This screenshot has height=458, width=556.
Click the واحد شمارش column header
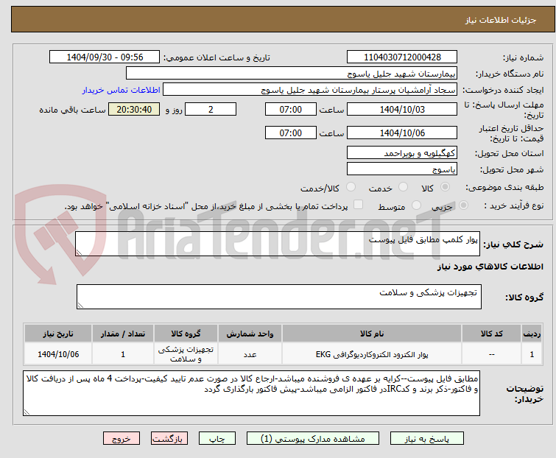pyautogui.click(x=250, y=334)
